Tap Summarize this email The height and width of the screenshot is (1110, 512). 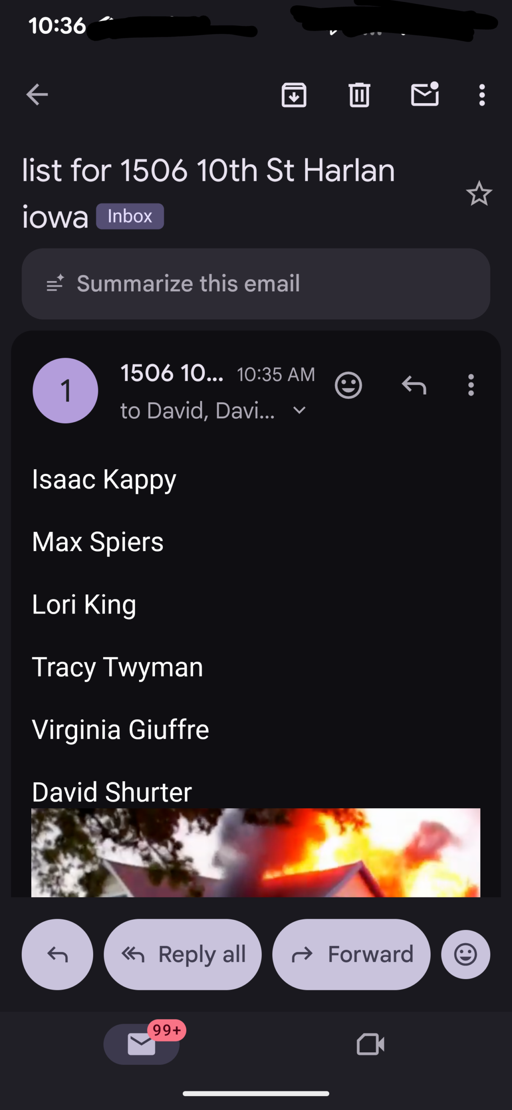(x=256, y=284)
